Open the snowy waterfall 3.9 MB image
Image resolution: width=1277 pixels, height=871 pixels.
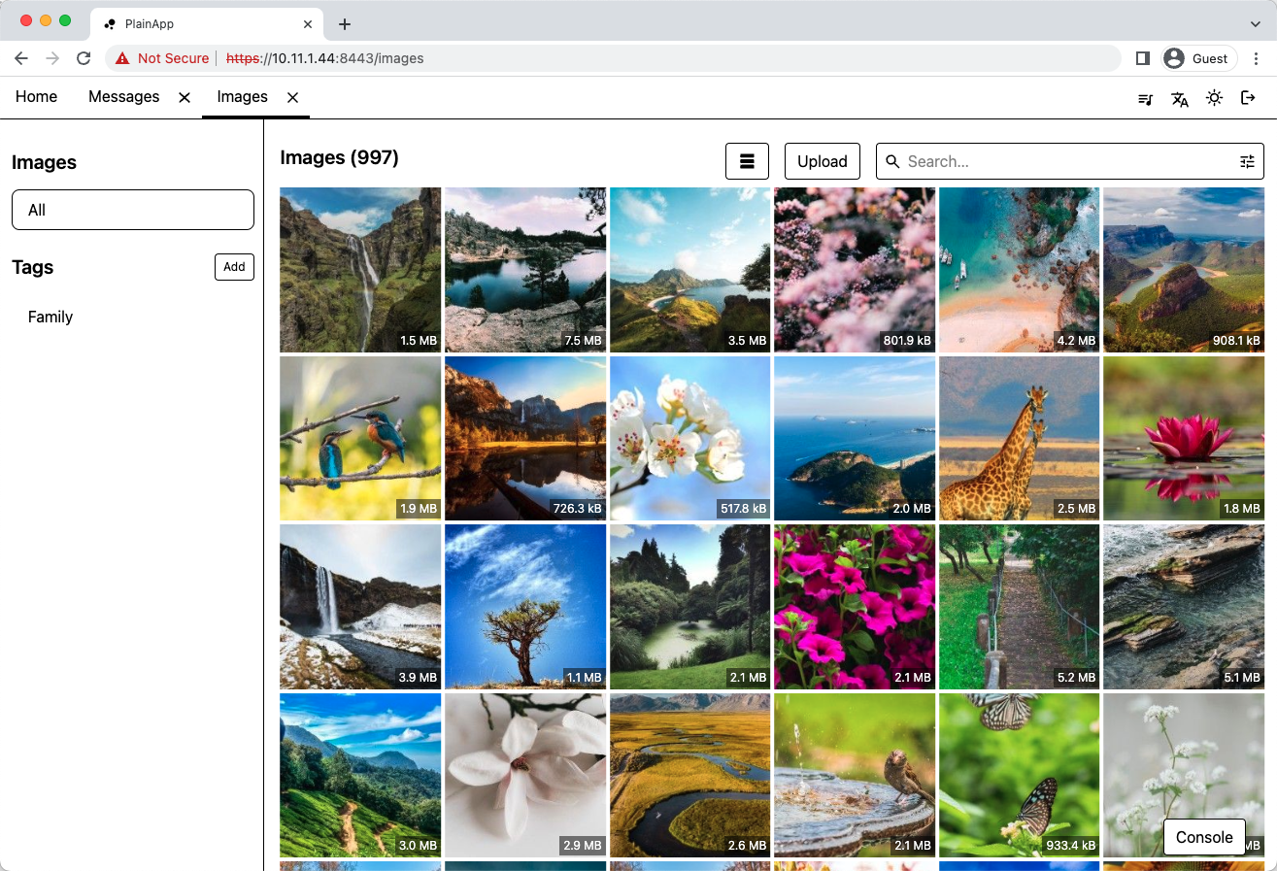click(x=360, y=607)
